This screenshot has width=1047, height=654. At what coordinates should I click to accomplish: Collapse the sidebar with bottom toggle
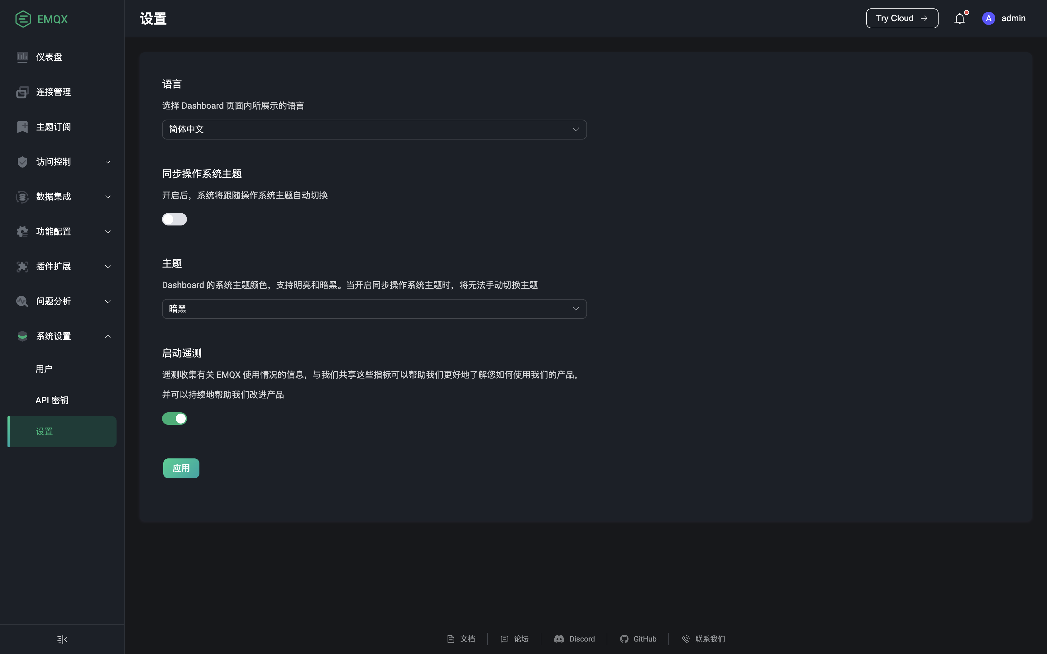tap(61, 639)
